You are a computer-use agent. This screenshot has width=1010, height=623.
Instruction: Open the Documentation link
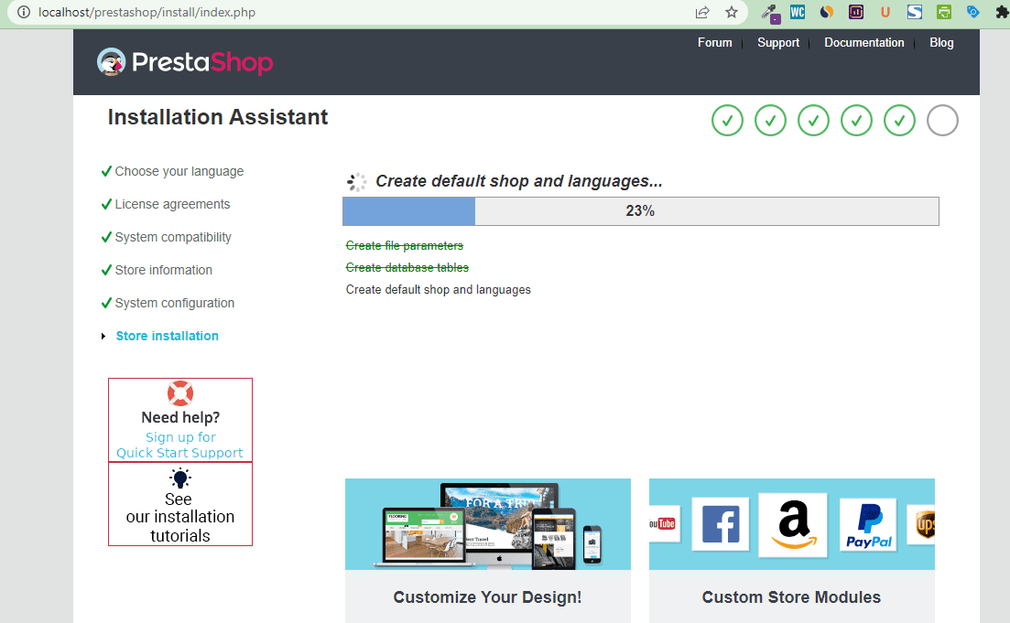point(864,42)
